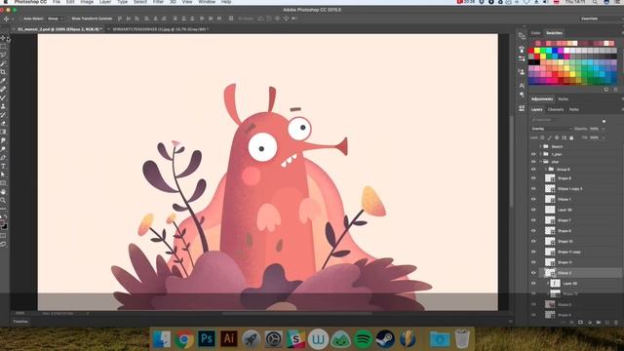Viewport: 624px width, 351px height.
Task: Open the Window menu
Action: pyautogui.click(x=207, y=2)
